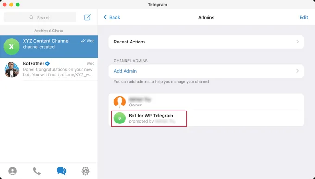The height and width of the screenshot is (179, 315).
Task: Open the Contacts tab icon
Action: pos(13,171)
